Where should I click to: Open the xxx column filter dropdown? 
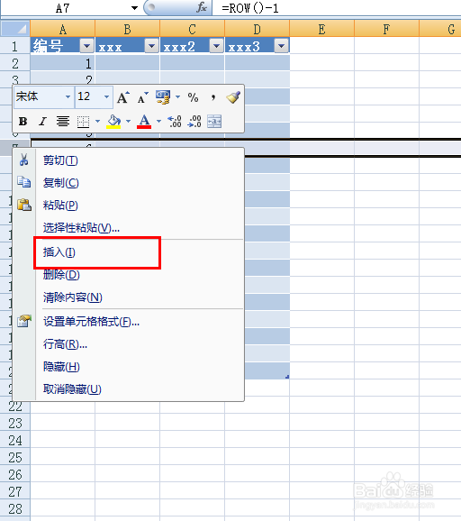[x=151, y=46]
